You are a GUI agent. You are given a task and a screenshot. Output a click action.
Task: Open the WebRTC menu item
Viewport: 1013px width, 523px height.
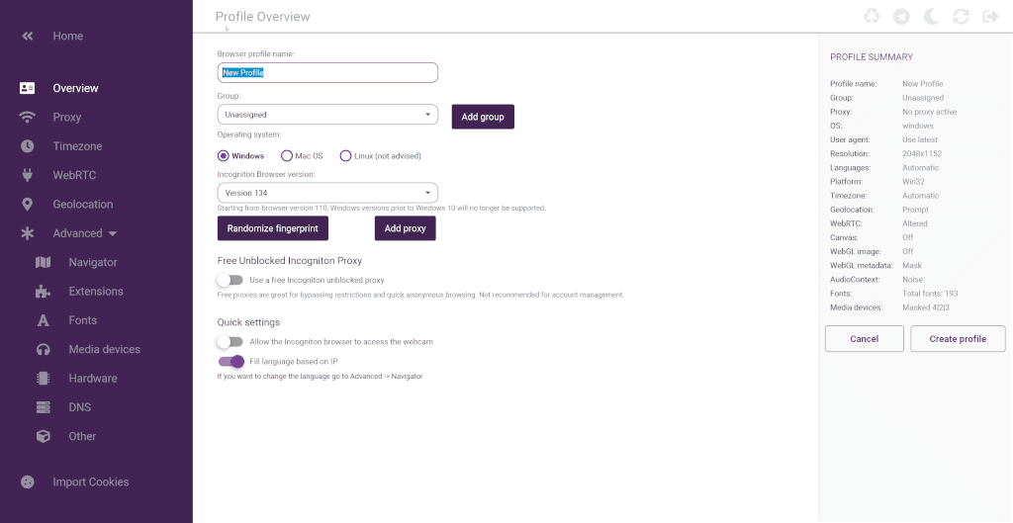[x=74, y=176]
